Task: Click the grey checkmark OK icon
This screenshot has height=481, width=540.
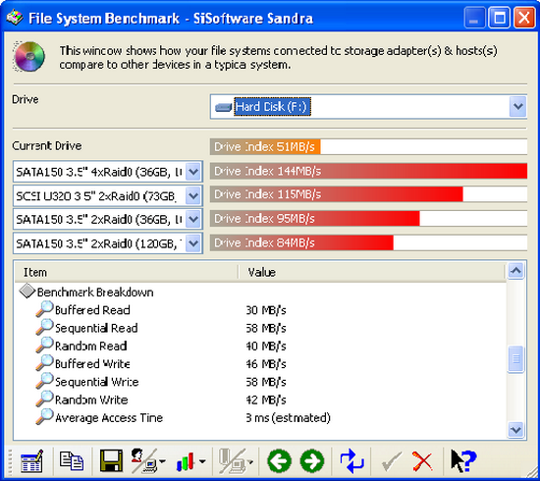Action: click(x=391, y=461)
